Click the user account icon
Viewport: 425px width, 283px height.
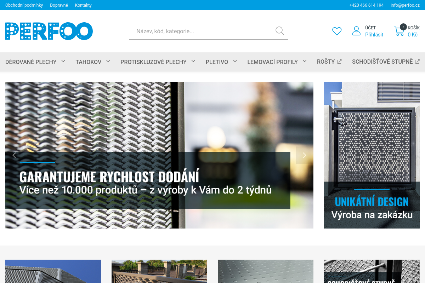(356, 31)
